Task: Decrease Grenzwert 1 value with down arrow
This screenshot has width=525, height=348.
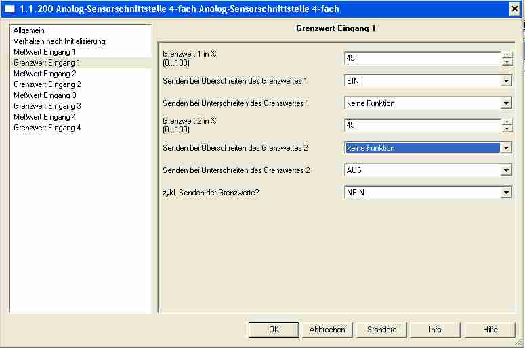Action: click(506, 62)
